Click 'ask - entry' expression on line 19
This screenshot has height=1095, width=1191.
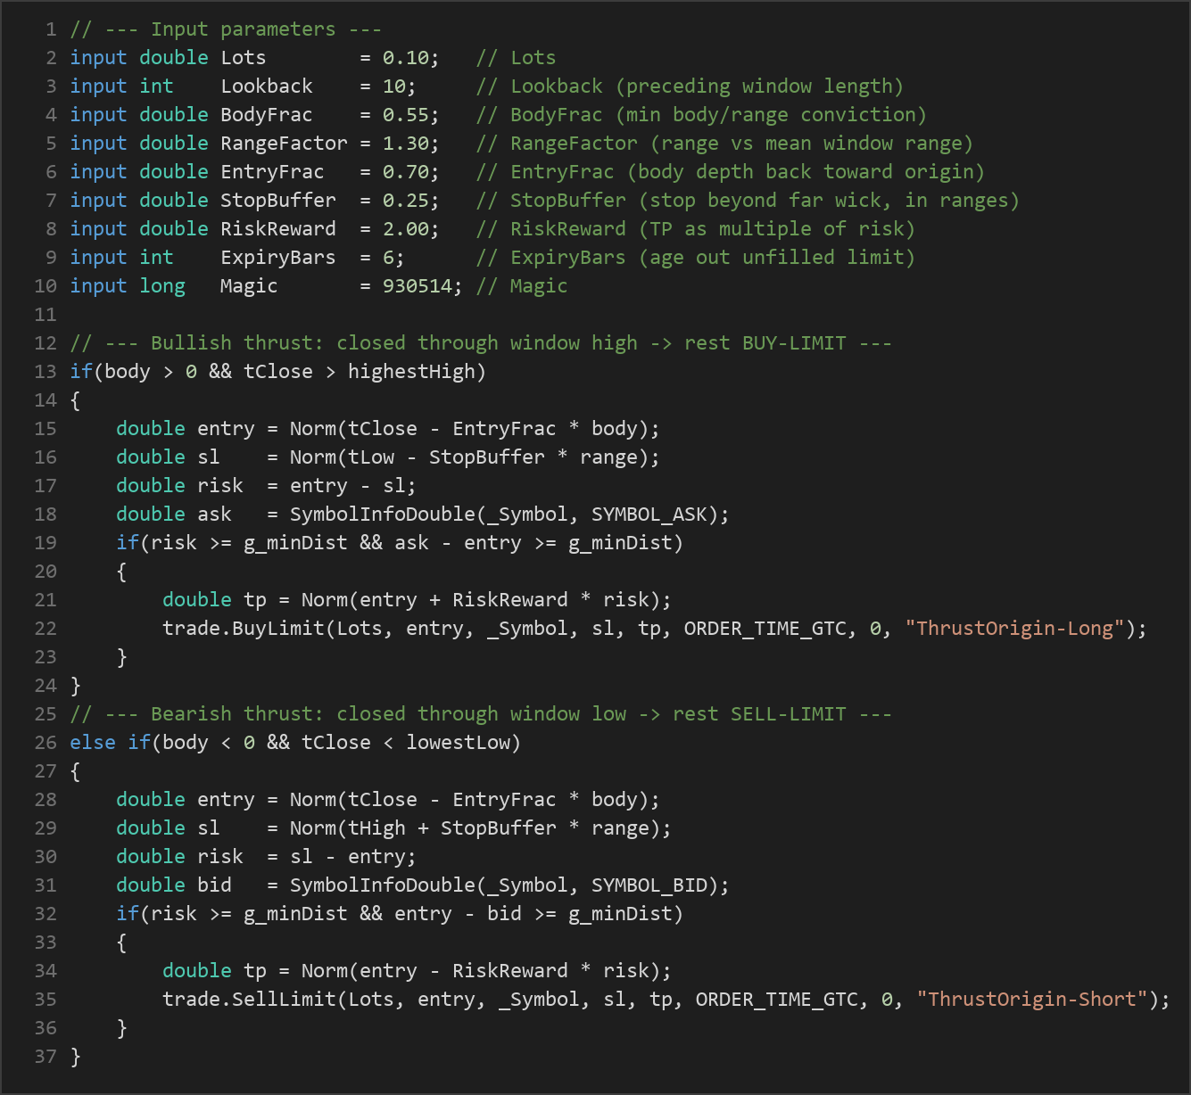[458, 543]
